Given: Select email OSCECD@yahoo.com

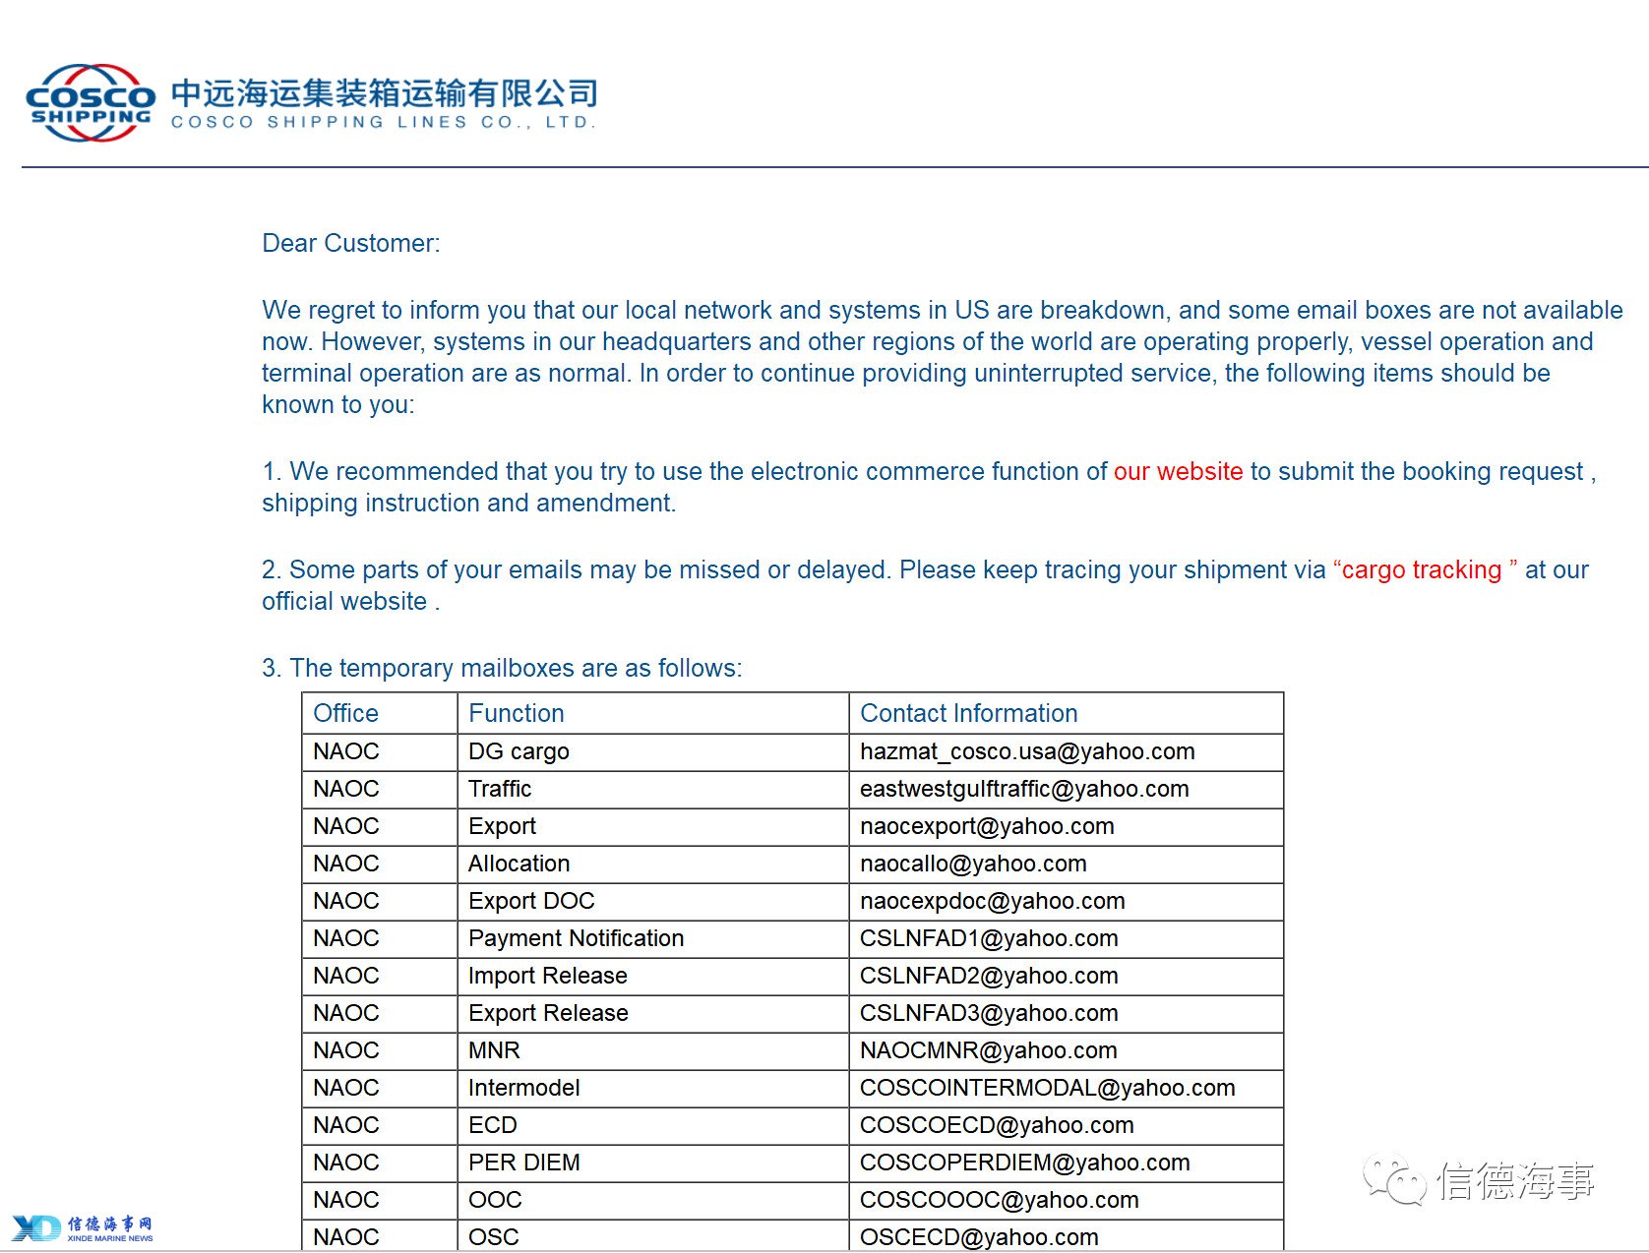Looking at the screenshot, I should 979,1237.
